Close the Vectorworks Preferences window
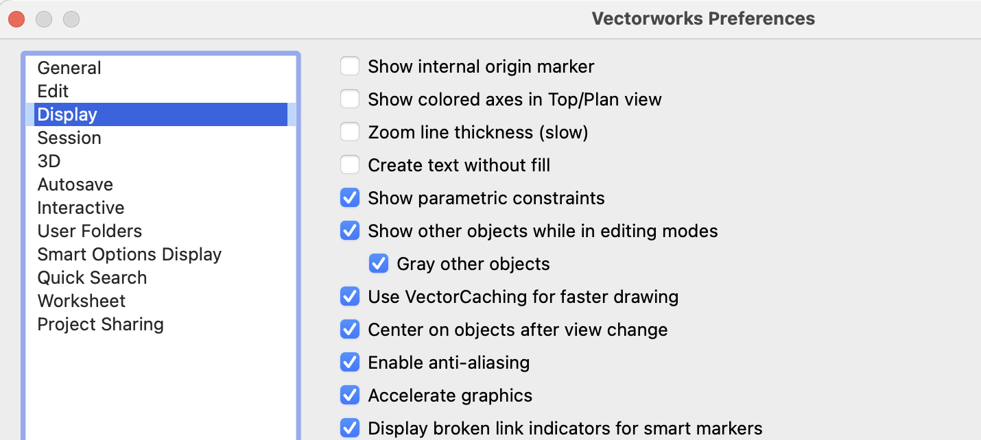 (16, 19)
